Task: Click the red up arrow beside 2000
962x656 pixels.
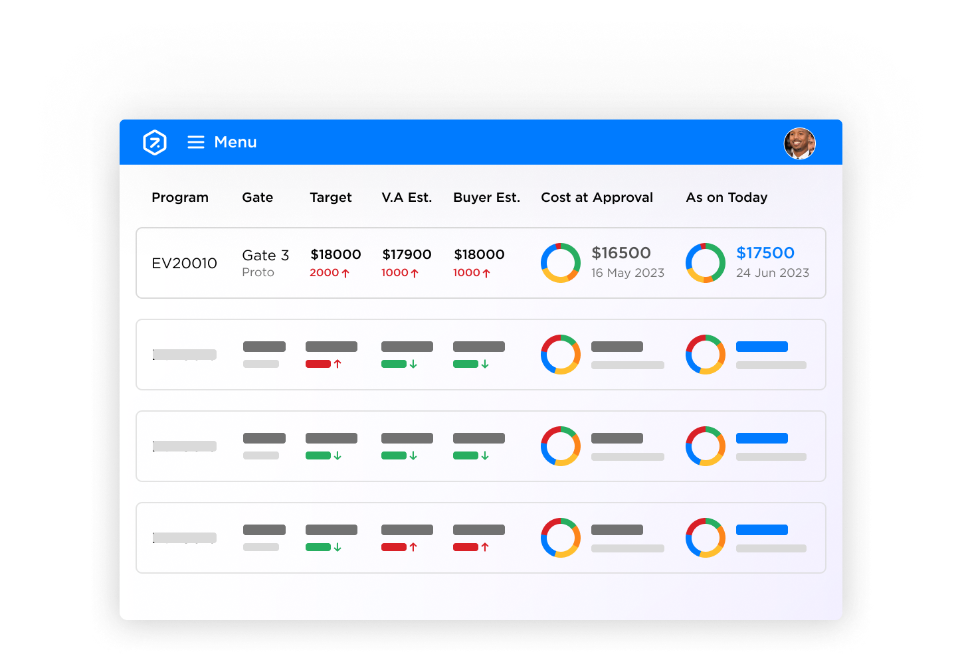Action: point(345,273)
